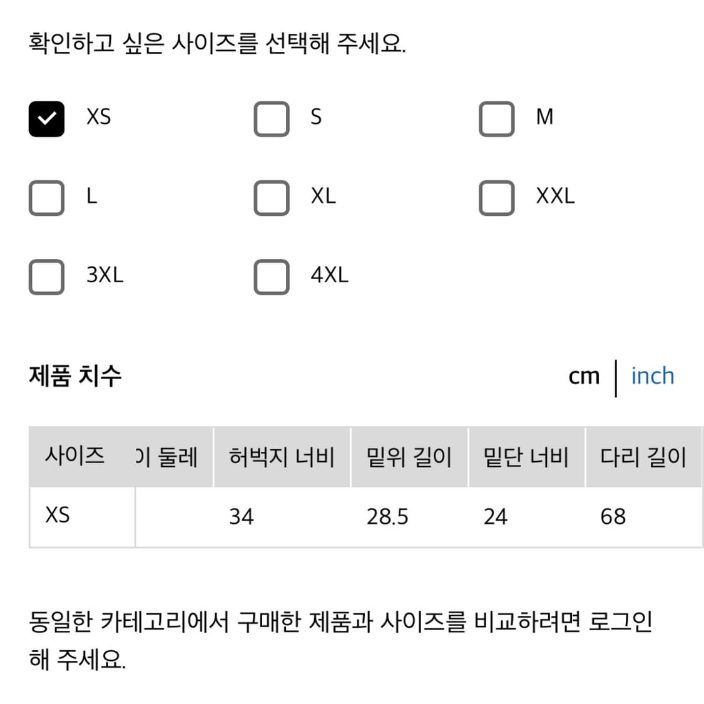Check the XXL size checkbox
The height and width of the screenshot is (704, 704).
click(x=496, y=198)
